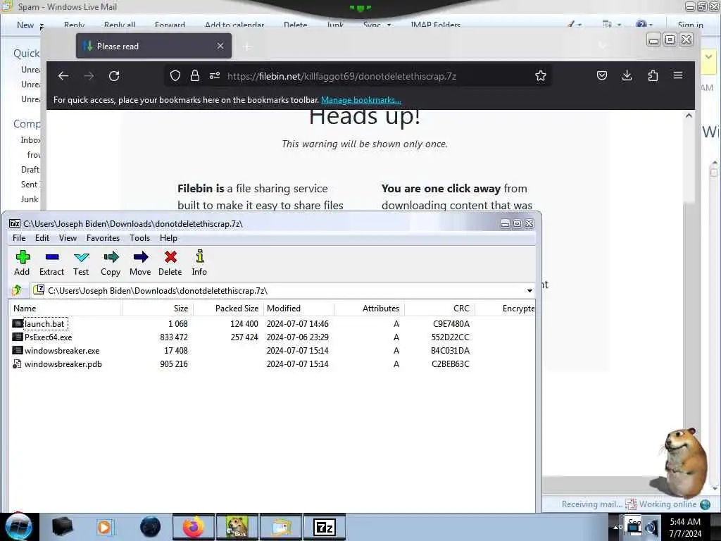The width and height of the screenshot is (721, 541).
Task: Open the Firefox Downloads panel
Action: point(627,75)
